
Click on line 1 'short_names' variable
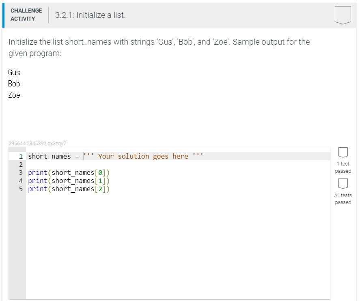pos(50,156)
